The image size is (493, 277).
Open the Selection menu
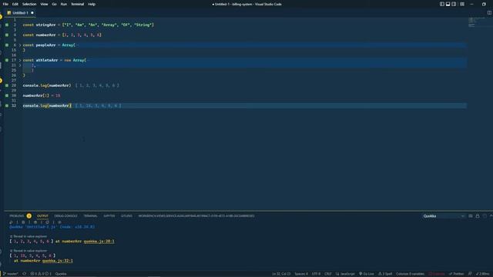pos(29,4)
